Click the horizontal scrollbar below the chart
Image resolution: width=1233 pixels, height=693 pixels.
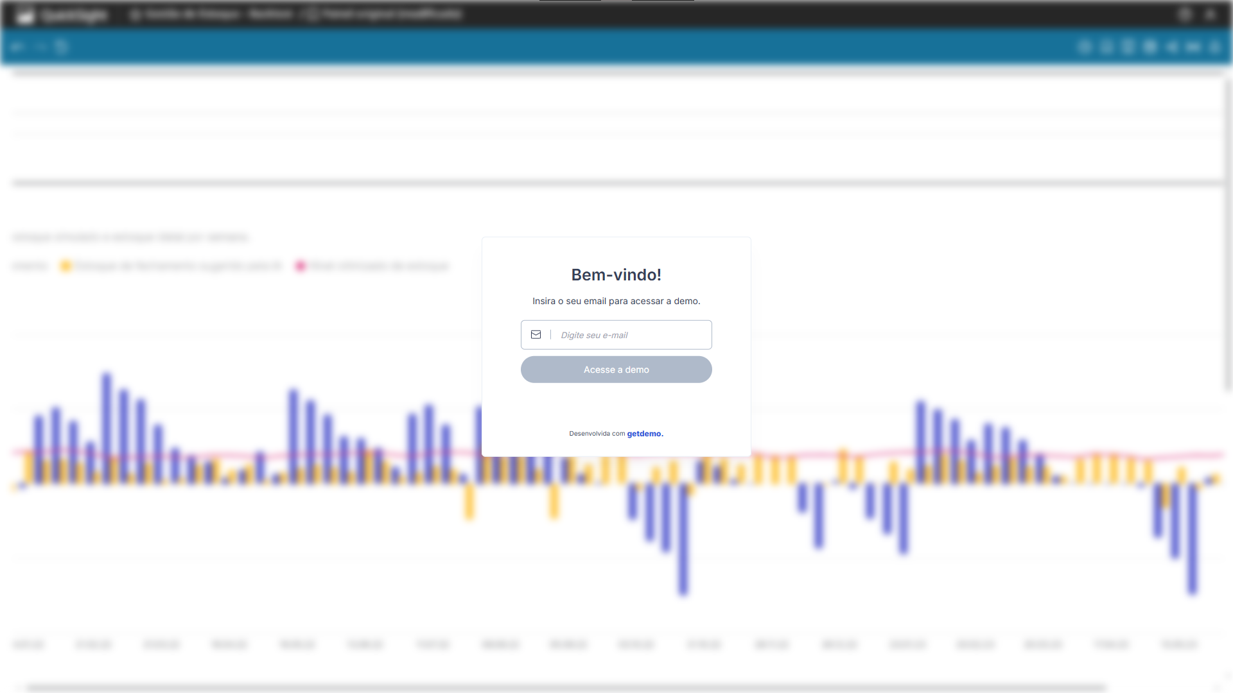[x=565, y=687]
